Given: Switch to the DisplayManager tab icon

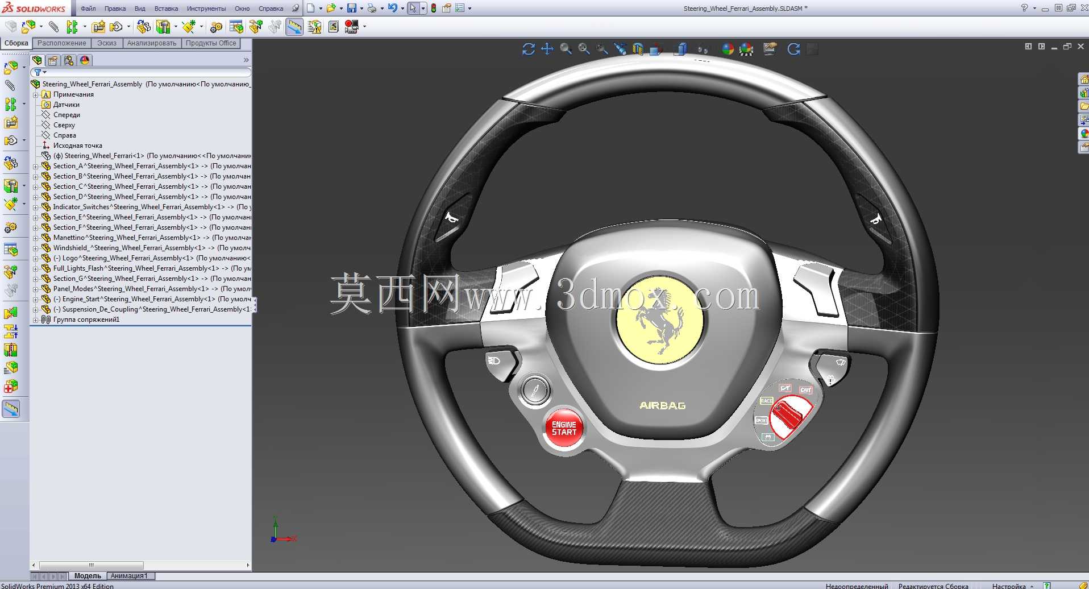Looking at the screenshot, I should [x=85, y=60].
